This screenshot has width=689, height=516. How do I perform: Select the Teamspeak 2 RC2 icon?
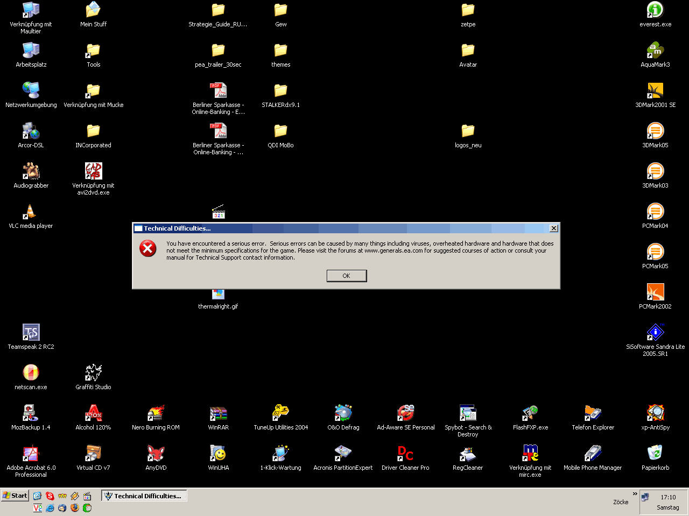[x=31, y=337]
